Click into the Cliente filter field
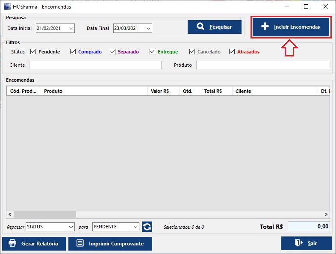The width and height of the screenshot is (336, 254). coord(95,65)
